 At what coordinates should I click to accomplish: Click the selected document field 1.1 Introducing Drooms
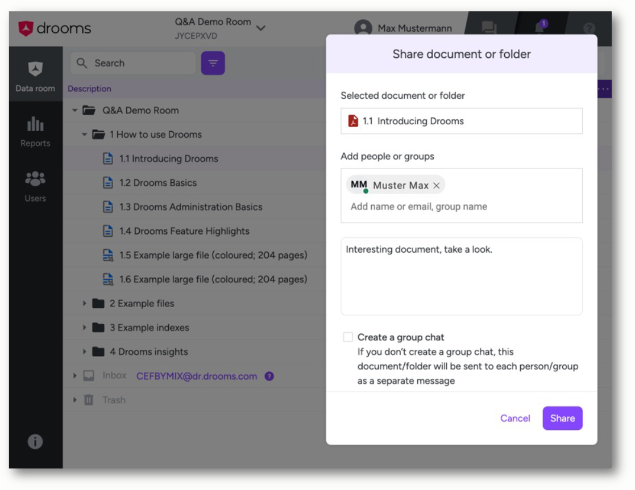tap(462, 121)
